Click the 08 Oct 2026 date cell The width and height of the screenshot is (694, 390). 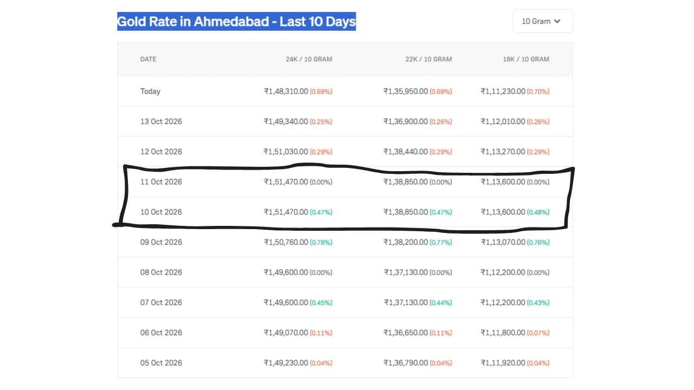[x=161, y=272]
